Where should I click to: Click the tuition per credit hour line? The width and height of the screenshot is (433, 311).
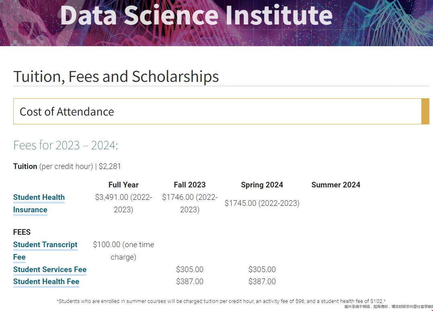click(67, 166)
